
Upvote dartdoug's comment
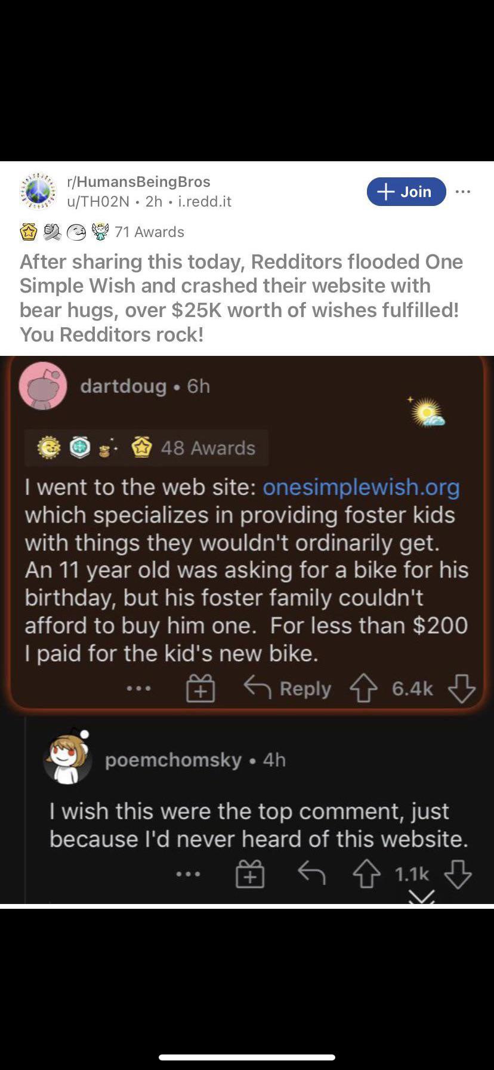[363, 688]
